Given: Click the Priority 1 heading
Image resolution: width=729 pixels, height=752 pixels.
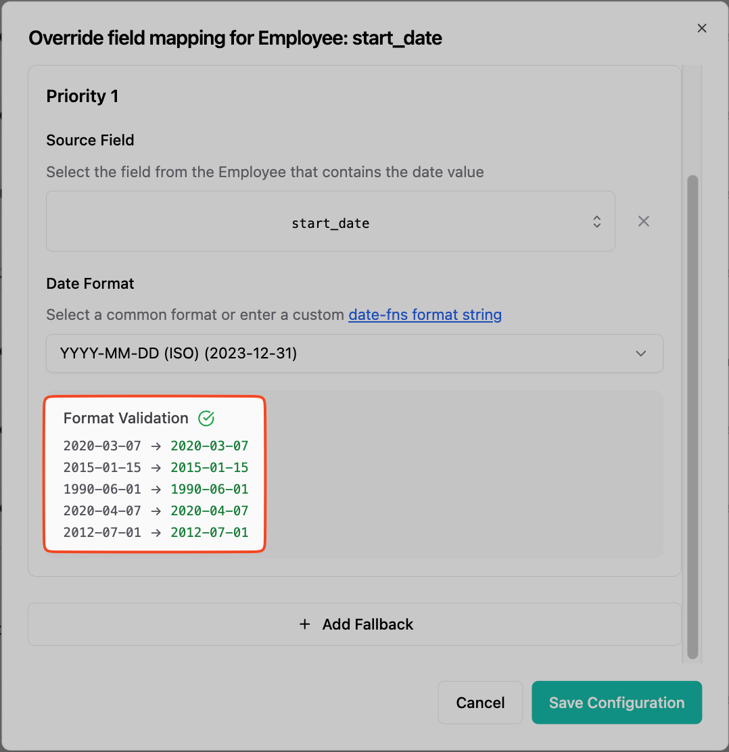Looking at the screenshot, I should tap(82, 97).
